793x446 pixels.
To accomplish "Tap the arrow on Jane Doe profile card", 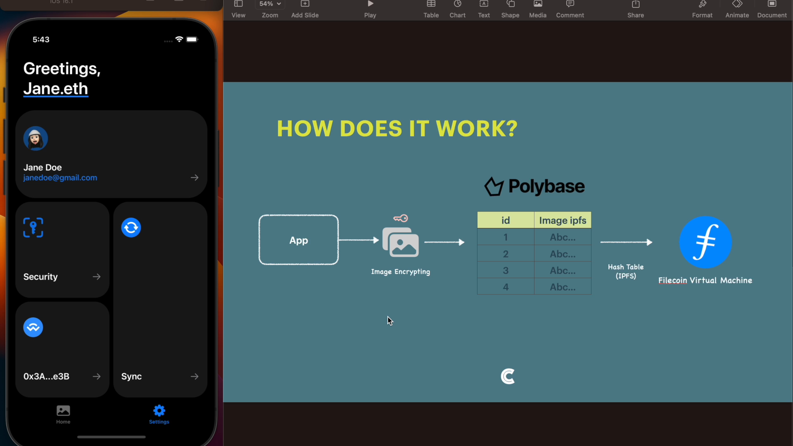I will pos(195,178).
